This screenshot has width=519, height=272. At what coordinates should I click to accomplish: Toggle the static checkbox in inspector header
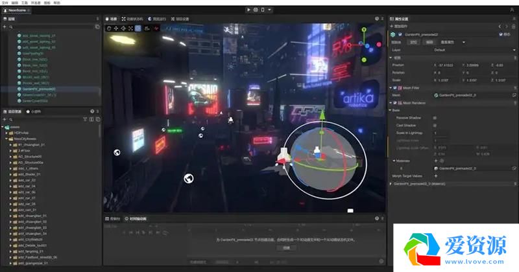click(x=501, y=34)
